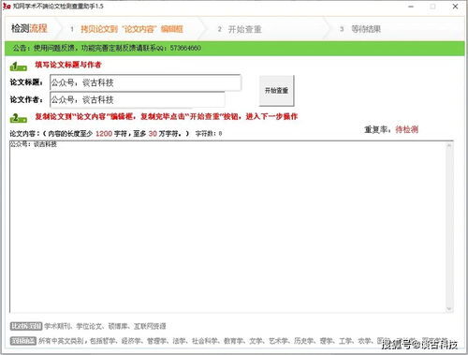Click the 开始查重 button
The height and width of the screenshot is (355, 468).
tap(276, 91)
